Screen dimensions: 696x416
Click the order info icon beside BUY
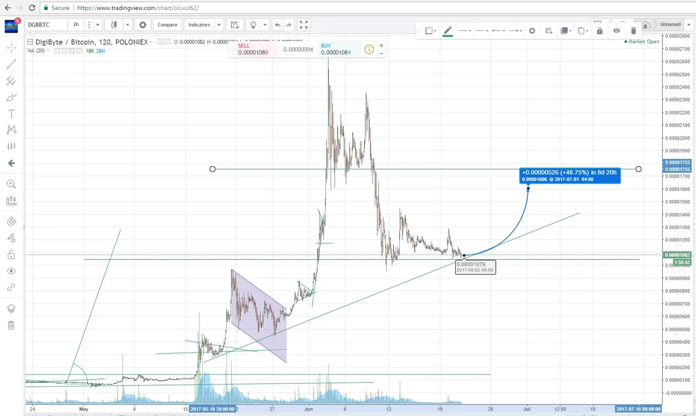369,49
